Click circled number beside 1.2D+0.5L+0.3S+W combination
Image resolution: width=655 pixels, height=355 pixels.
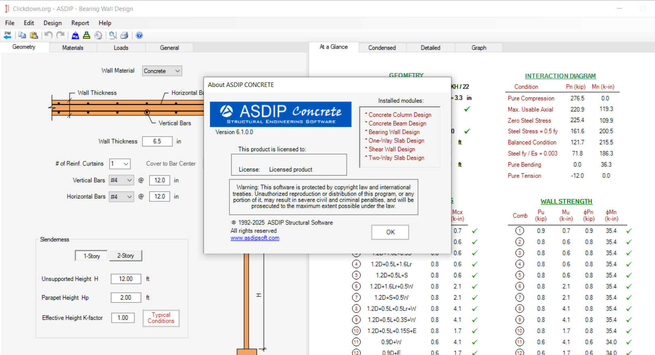pos(356,320)
